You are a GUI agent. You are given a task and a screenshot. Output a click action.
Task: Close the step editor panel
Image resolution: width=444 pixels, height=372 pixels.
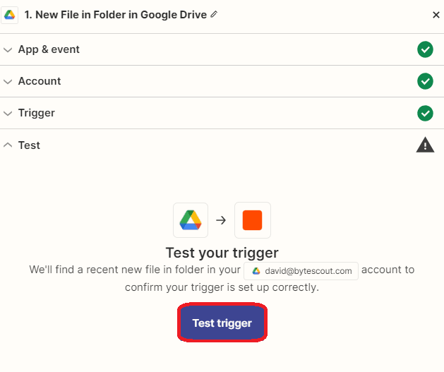click(x=436, y=15)
